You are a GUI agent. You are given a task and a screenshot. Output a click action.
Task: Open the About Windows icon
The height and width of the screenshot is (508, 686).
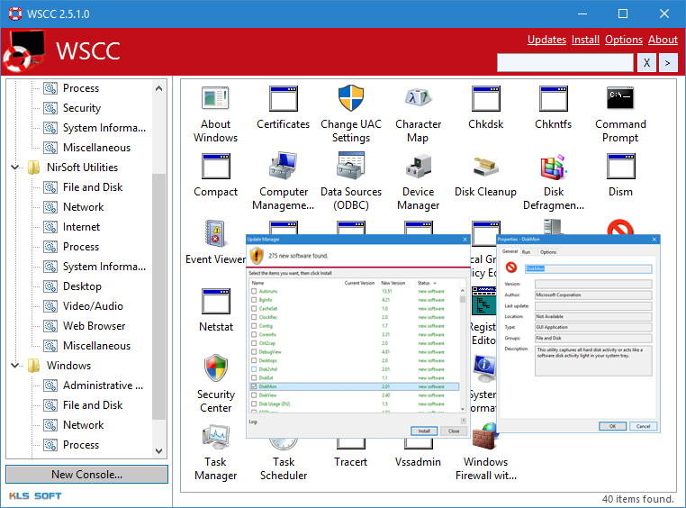[x=216, y=98]
